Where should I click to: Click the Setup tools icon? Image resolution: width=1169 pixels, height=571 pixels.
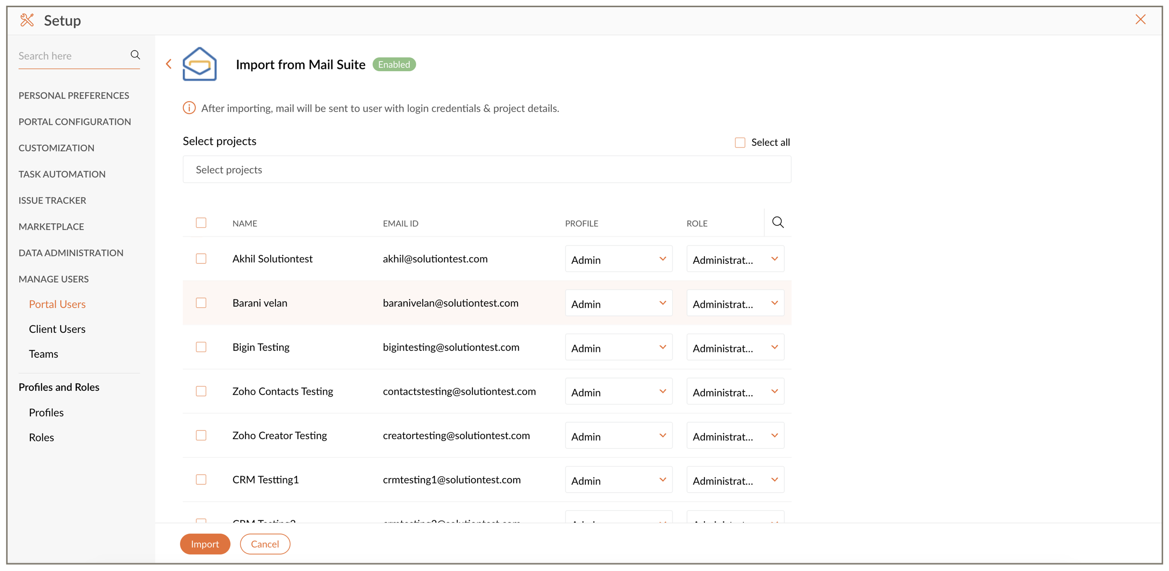pyautogui.click(x=27, y=20)
